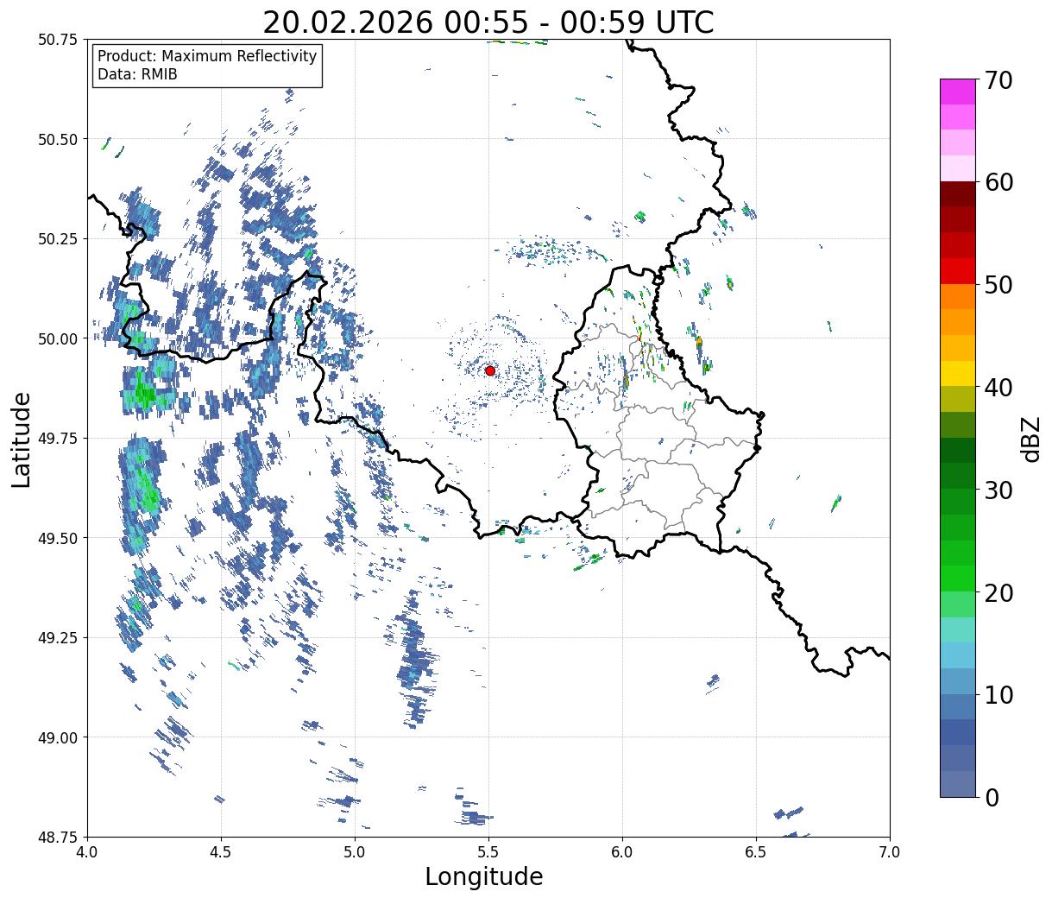Click the magenta swatch at top of colorbar
Viewport: 1052px width, 898px height.
[x=958, y=92]
